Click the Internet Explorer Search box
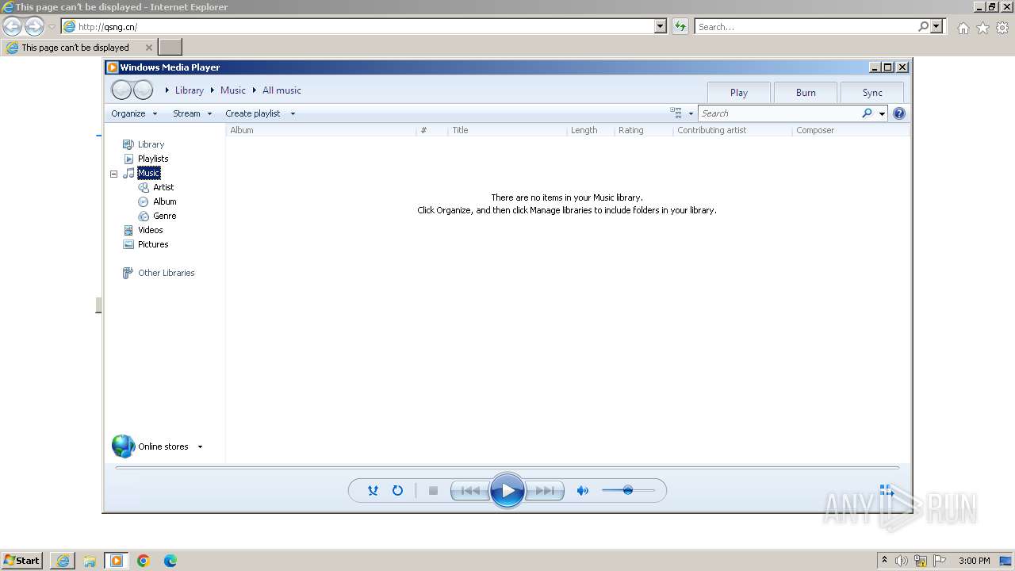Image resolution: width=1015 pixels, height=571 pixels. [x=805, y=27]
